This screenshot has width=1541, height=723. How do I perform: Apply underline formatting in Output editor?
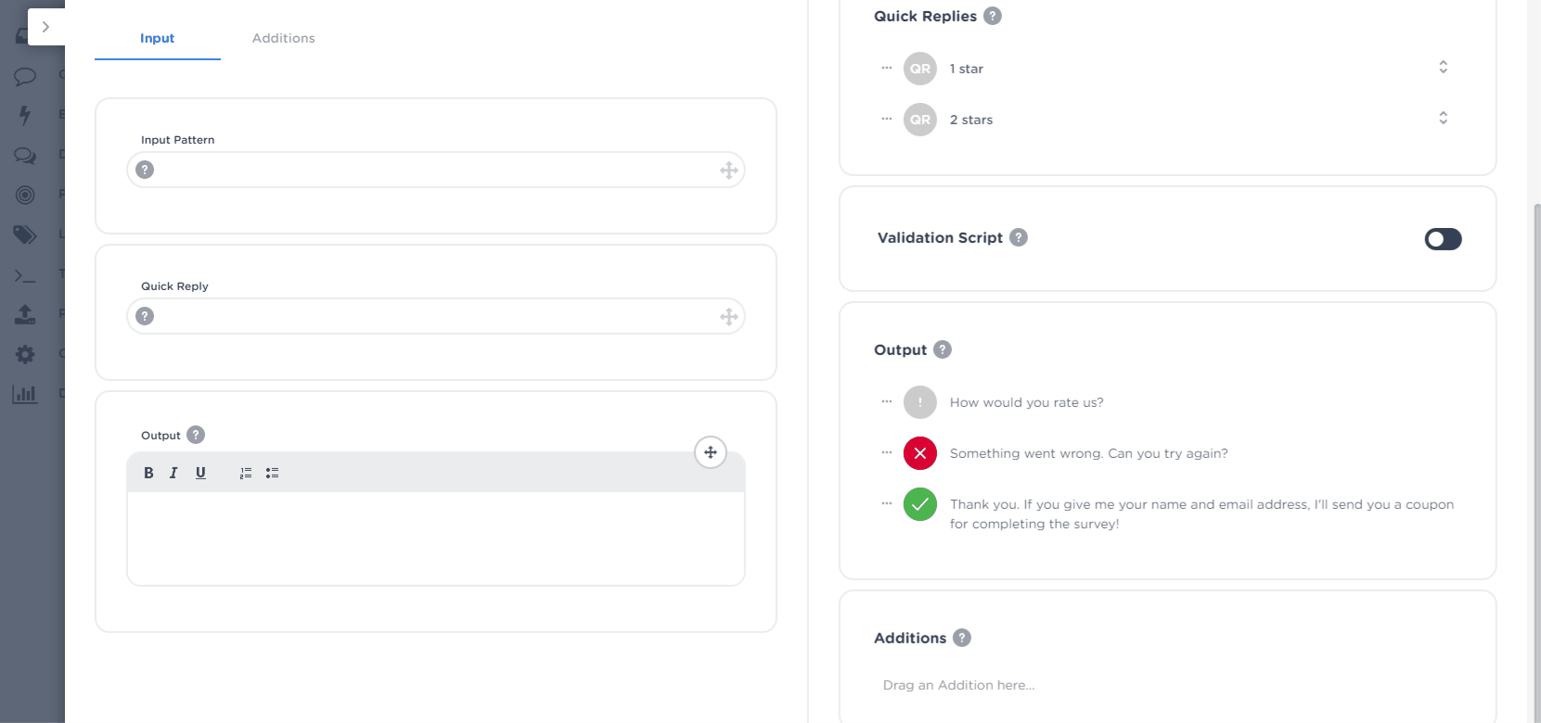pos(200,473)
